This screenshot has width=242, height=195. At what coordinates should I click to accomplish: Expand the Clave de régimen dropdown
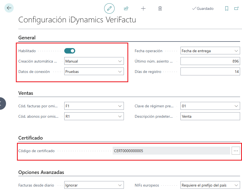point(210,106)
